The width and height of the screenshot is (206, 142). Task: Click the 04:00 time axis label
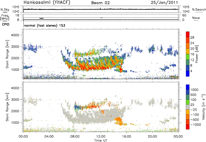click(49, 137)
